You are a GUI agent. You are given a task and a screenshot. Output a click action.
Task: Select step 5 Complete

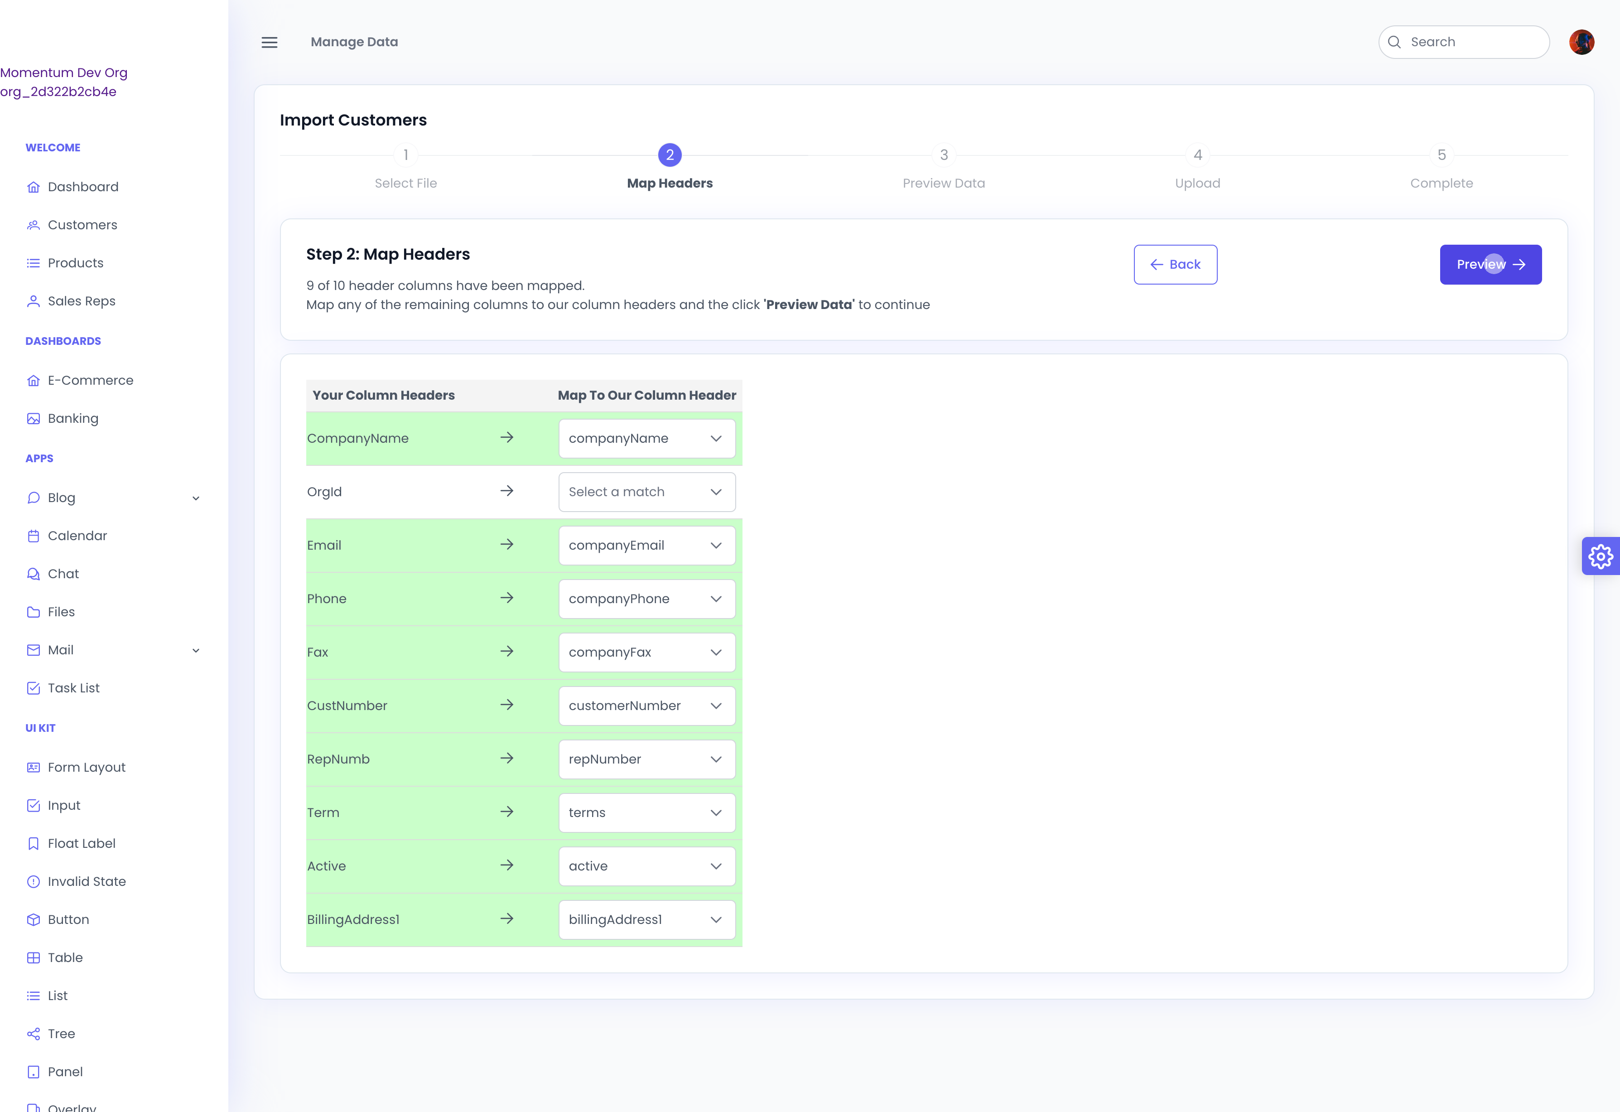click(x=1442, y=167)
